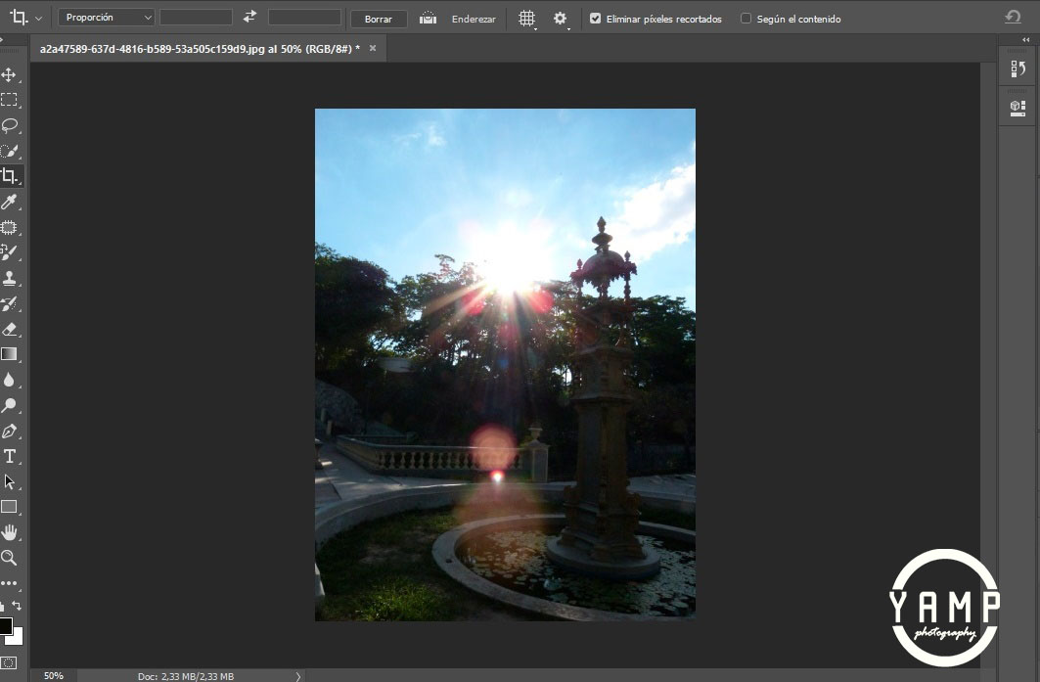
Task: Click the crop width input field
Action: pos(197,18)
